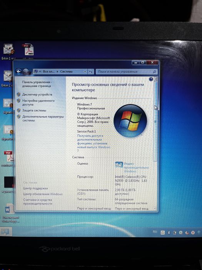Click the RU language indicator
The image size is (202, 270).
click(x=155, y=232)
